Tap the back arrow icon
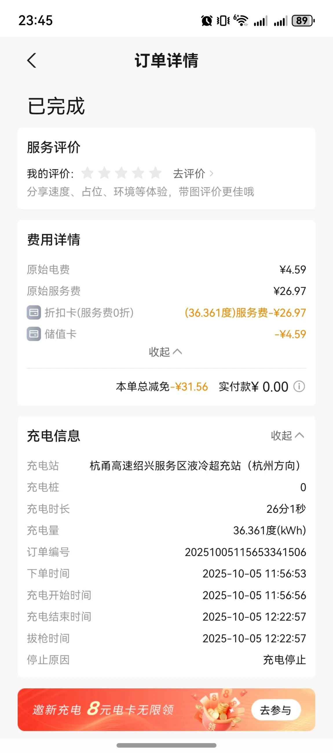Image resolution: width=333 pixels, height=753 pixels. 32,61
